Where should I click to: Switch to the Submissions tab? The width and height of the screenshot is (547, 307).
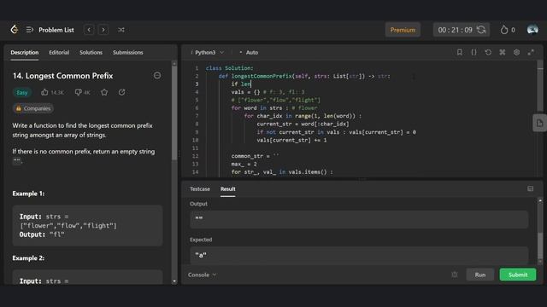click(x=127, y=53)
